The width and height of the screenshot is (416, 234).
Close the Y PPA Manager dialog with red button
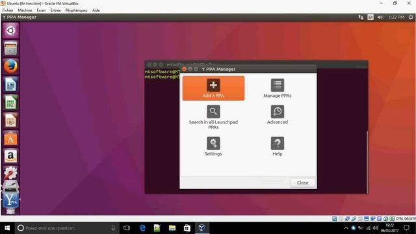[185, 69]
